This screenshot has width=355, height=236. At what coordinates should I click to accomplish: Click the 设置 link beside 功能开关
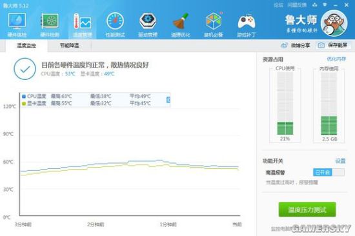click(x=340, y=161)
